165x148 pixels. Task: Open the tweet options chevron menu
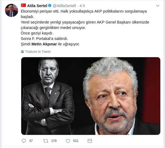158,6
